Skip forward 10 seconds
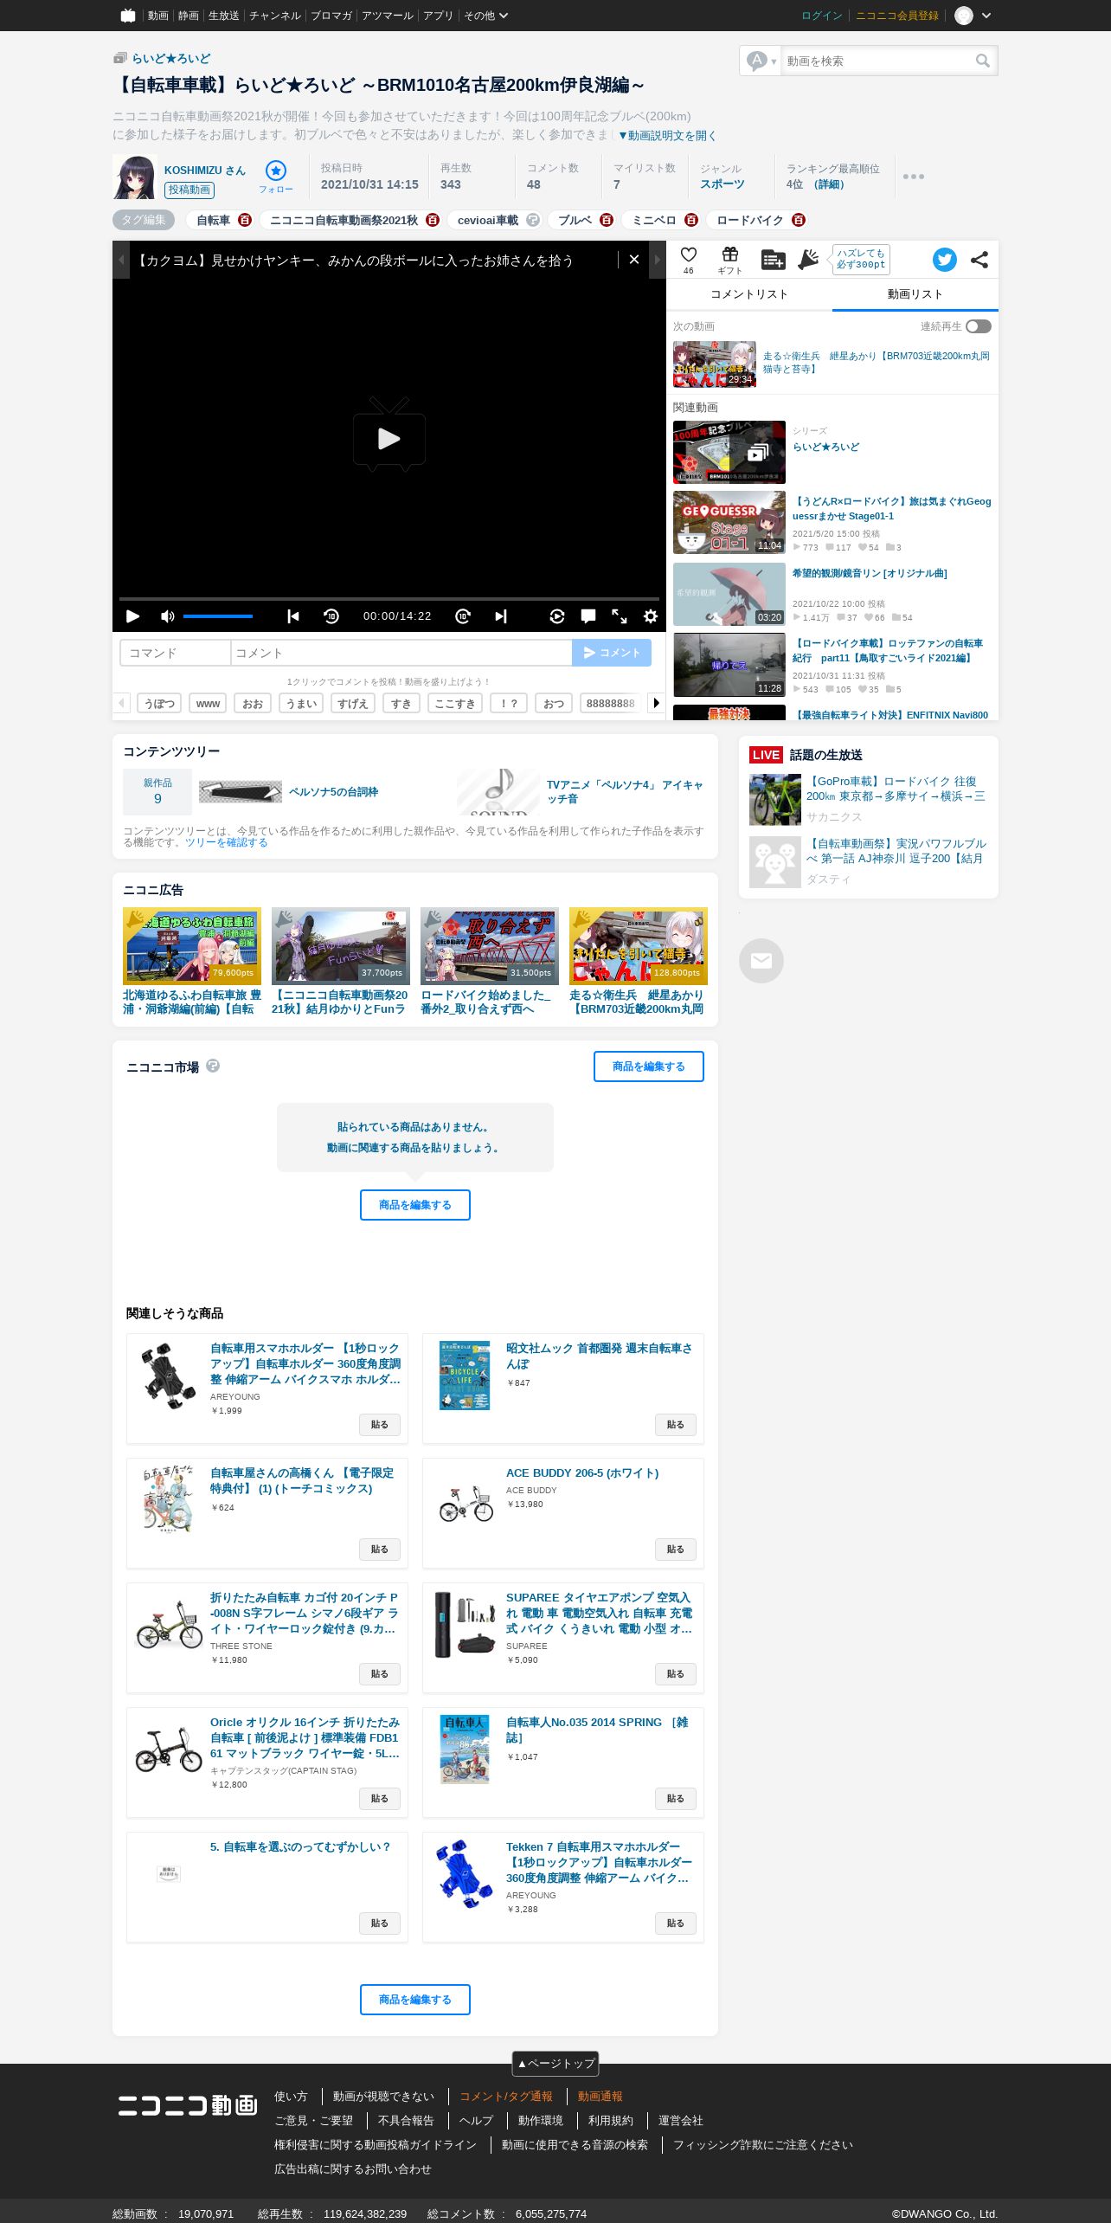The image size is (1111, 2223). pyautogui.click(x=463, y=616)
